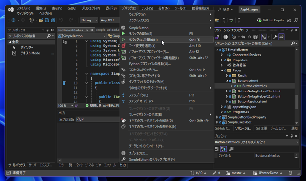Screen dimensions: 306x181
Task: Click the Share icon beside GitHub Copilot
Action: click(289, 20)
